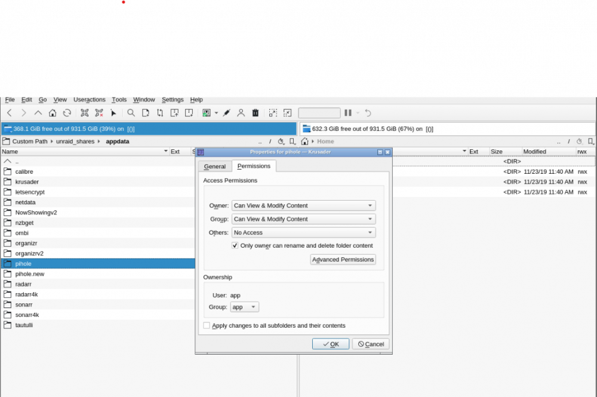
Task: Select the krusader folder
Action: pyautogui.click(x=27, y=182)
